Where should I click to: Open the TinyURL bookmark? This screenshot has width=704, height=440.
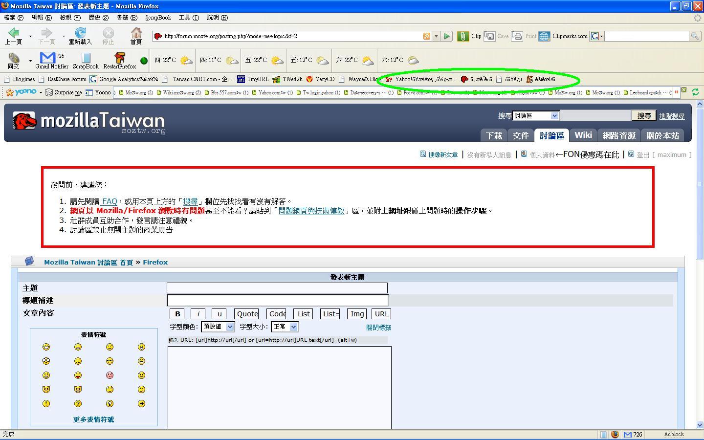click(253, 79)
